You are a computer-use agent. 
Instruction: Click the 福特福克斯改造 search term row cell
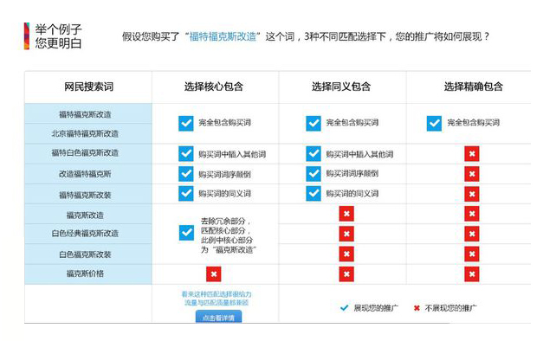pos(88,113)
